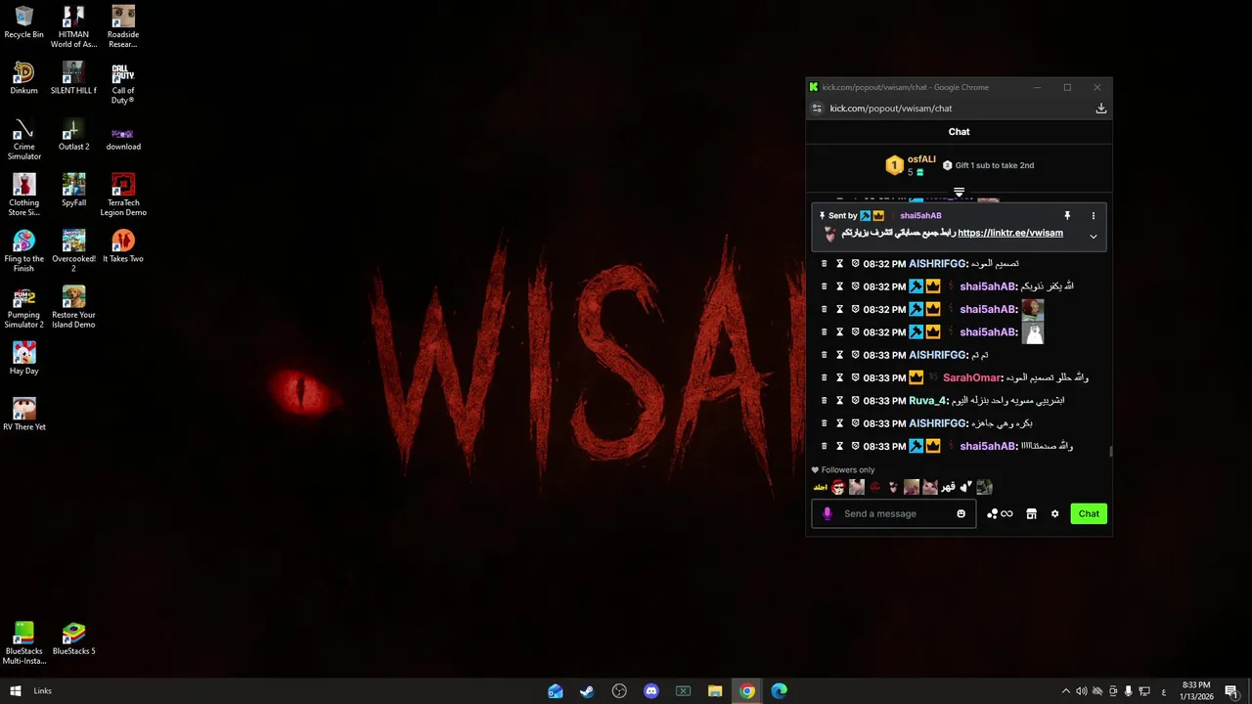This screenshot has height=704, width=1252.
Task: Open the Windows Start menu
Action: coord(15,691)
